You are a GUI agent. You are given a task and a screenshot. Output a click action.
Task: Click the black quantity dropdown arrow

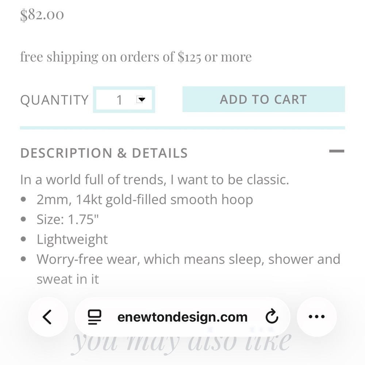point(142,99)
